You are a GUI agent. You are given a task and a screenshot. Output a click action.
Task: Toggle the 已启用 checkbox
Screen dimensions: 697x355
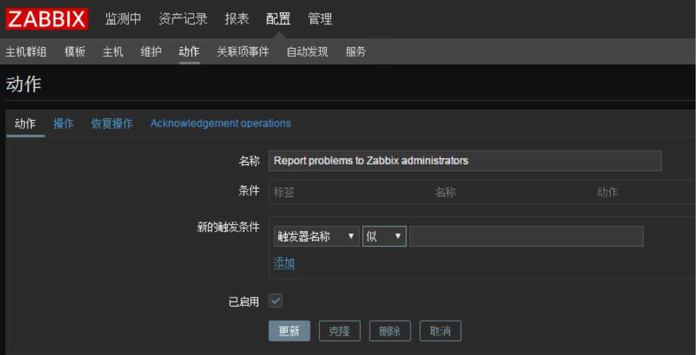coord(275,301)
